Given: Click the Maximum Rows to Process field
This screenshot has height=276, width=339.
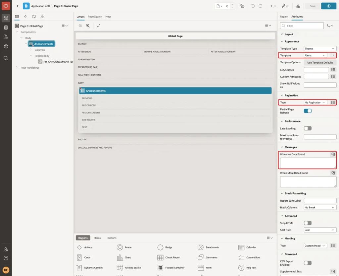Looking at the screenshot, I should pyautogui.click(x=320, y=137).
